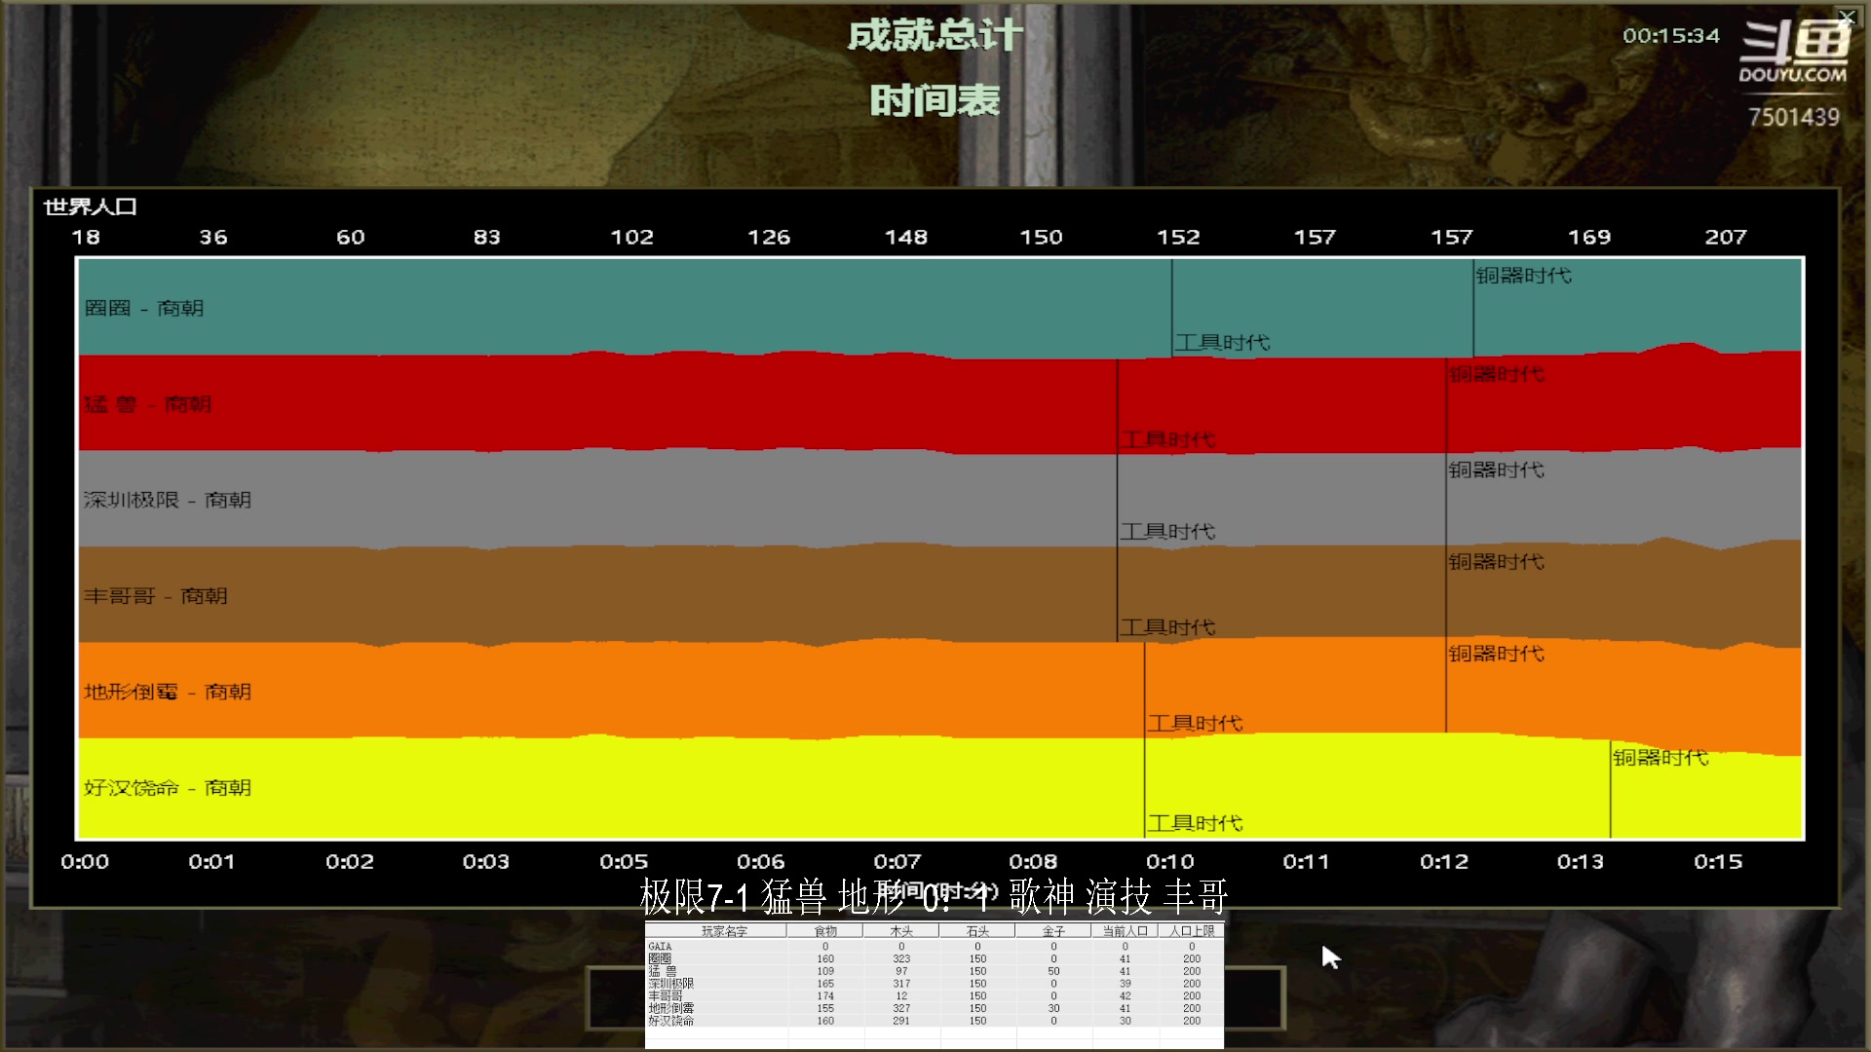Click the 0:12 time axis label
Viewport: 1871px width, 1052px height.
[1444, 862]
